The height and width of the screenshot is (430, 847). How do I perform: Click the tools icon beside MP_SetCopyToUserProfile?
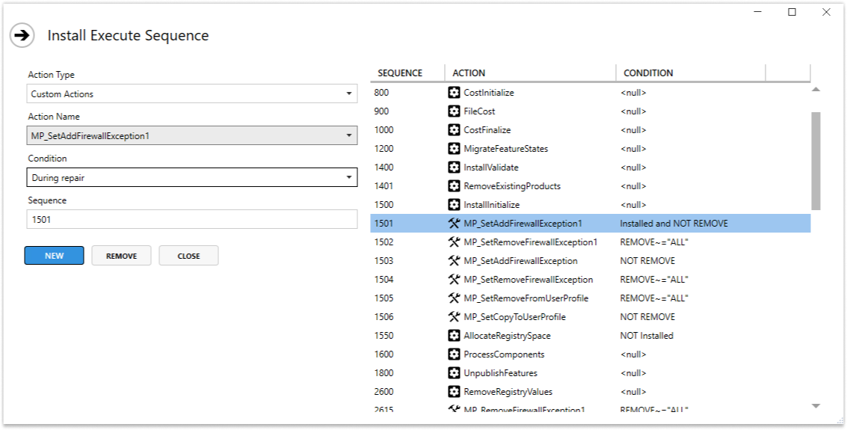click(455, 316)
